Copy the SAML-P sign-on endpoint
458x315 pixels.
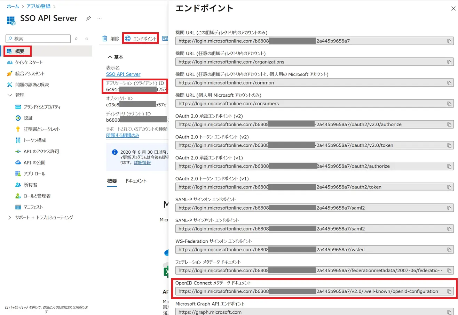449,208
